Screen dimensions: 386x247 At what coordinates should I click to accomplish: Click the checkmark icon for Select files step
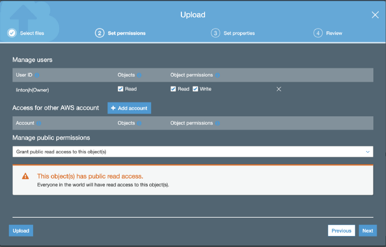click(12, 33)
